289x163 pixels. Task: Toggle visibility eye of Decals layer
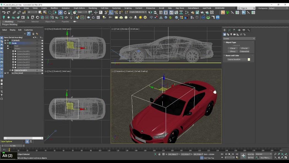(x=7, y=43)
